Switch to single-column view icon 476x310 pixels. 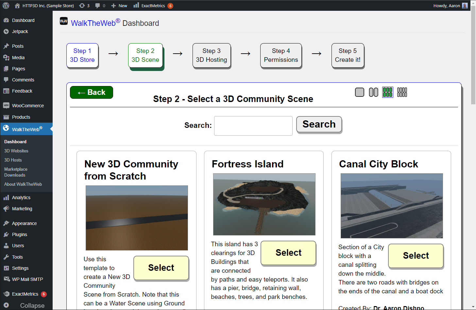pos(360,92)
